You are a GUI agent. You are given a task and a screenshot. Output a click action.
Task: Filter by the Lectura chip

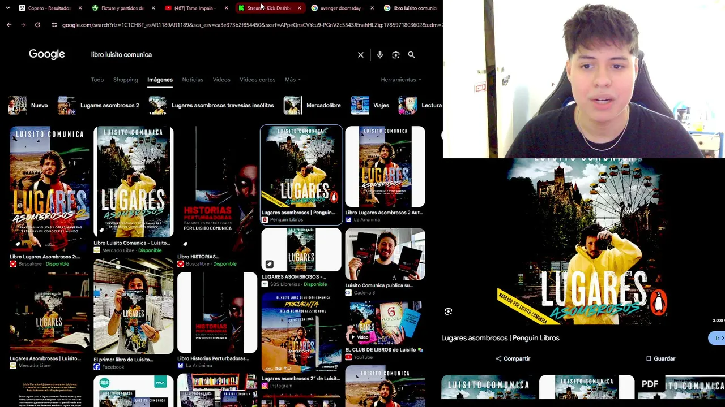point(420,105)
